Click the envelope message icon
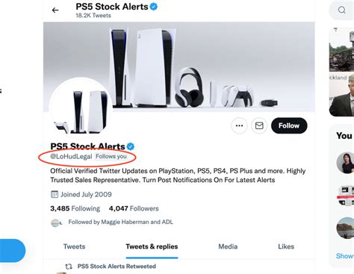 click(x=259, y=125)
